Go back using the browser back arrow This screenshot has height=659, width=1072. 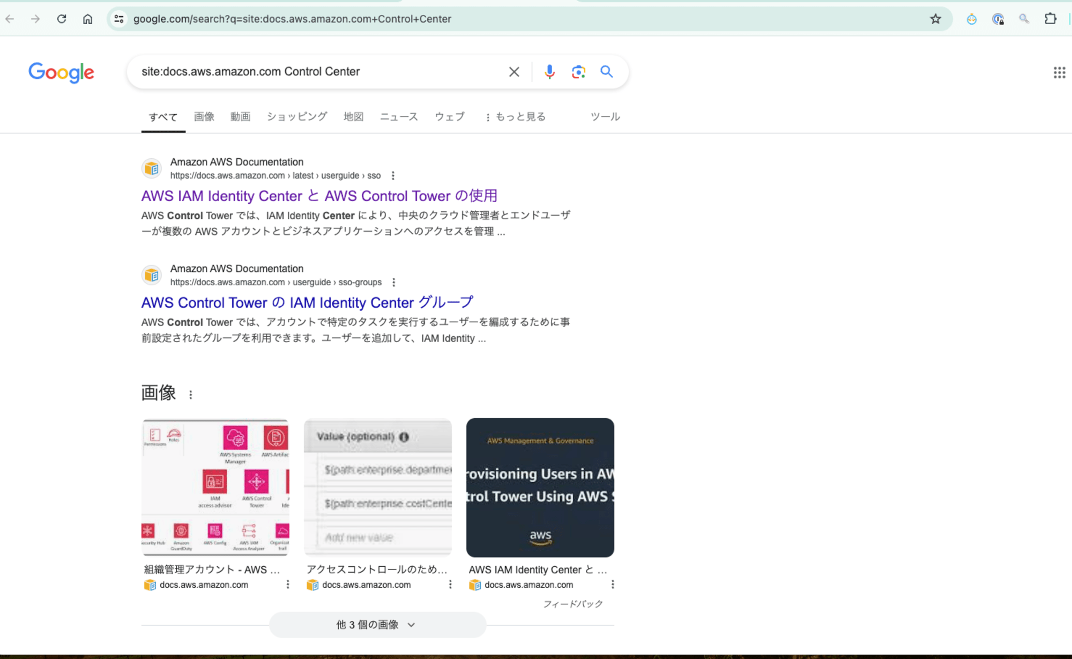click(x=10, y=19)
